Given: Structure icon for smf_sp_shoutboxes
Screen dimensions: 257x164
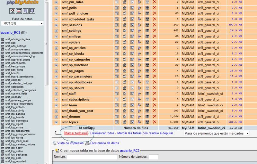Looking at the screenshot, I should pos(124,82).
